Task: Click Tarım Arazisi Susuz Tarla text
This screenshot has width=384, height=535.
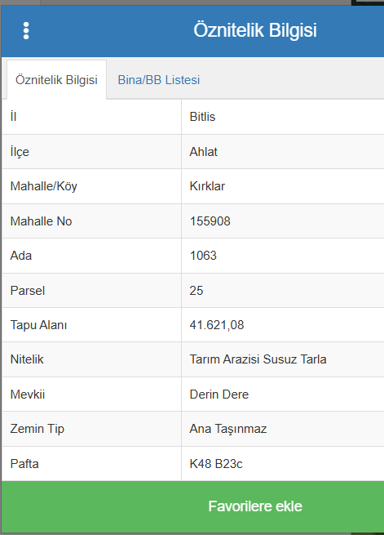Action: point(258,359)
